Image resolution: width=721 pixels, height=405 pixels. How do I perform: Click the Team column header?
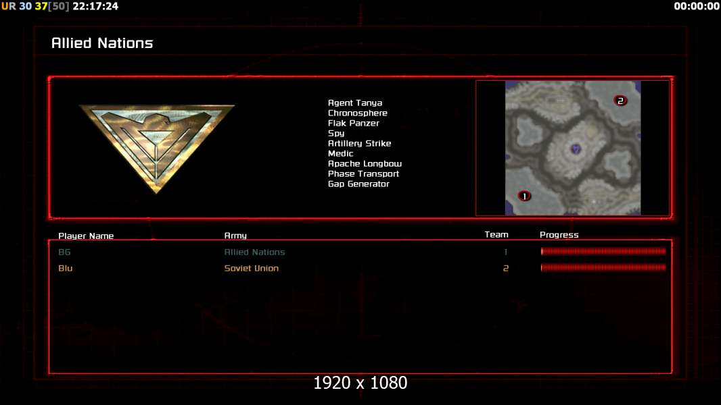click(x=496, y=234)
